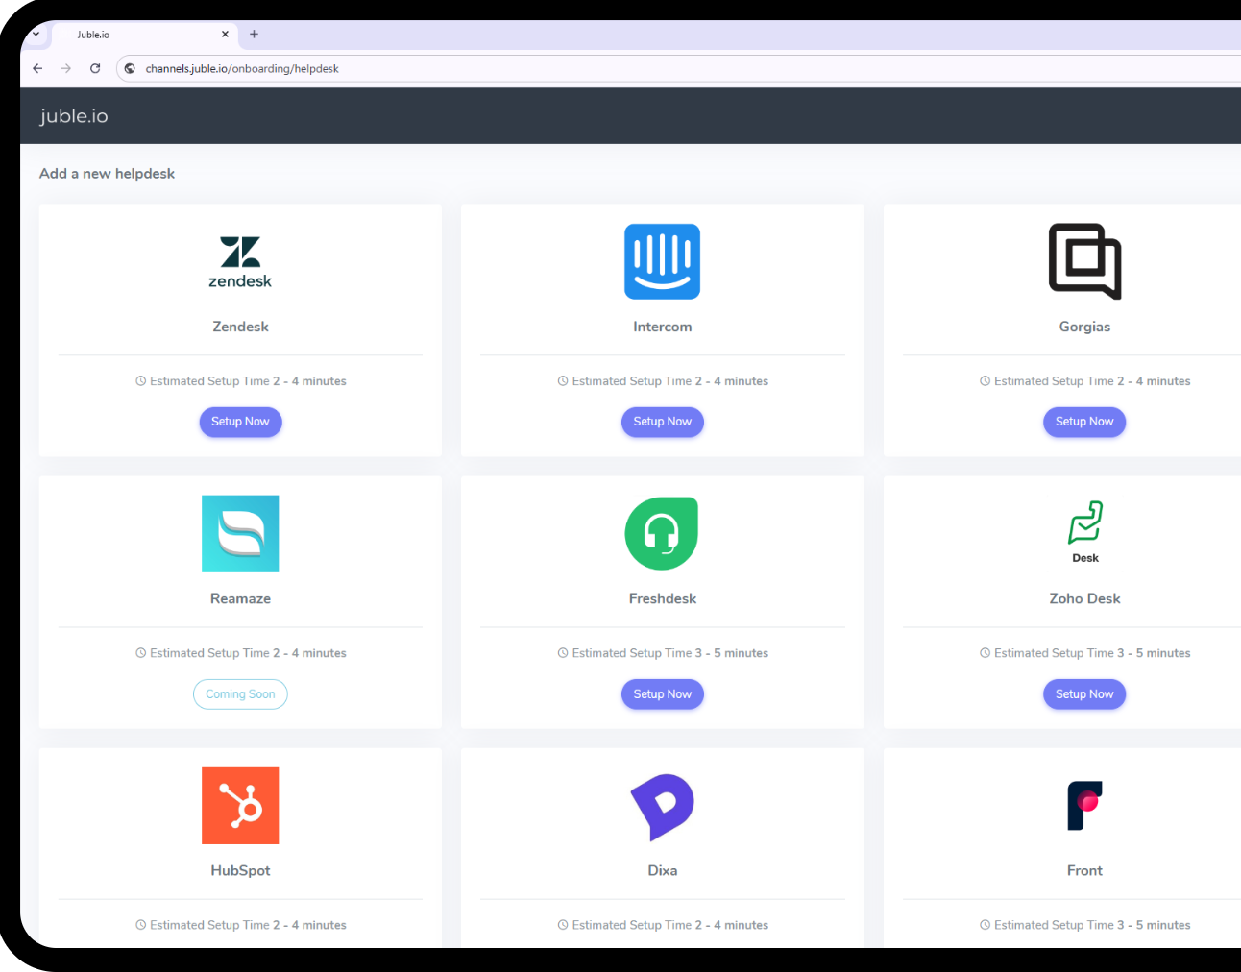Click the Intercom card title text
Viewport: 1241px width, 972px height.
tap(663, 327)
